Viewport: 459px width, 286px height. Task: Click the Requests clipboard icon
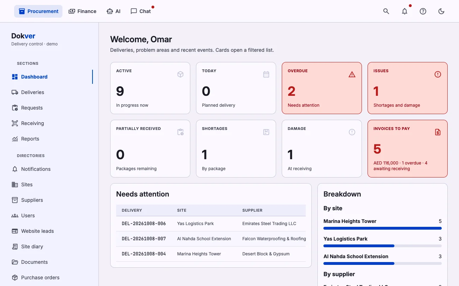tap(15, 108)
